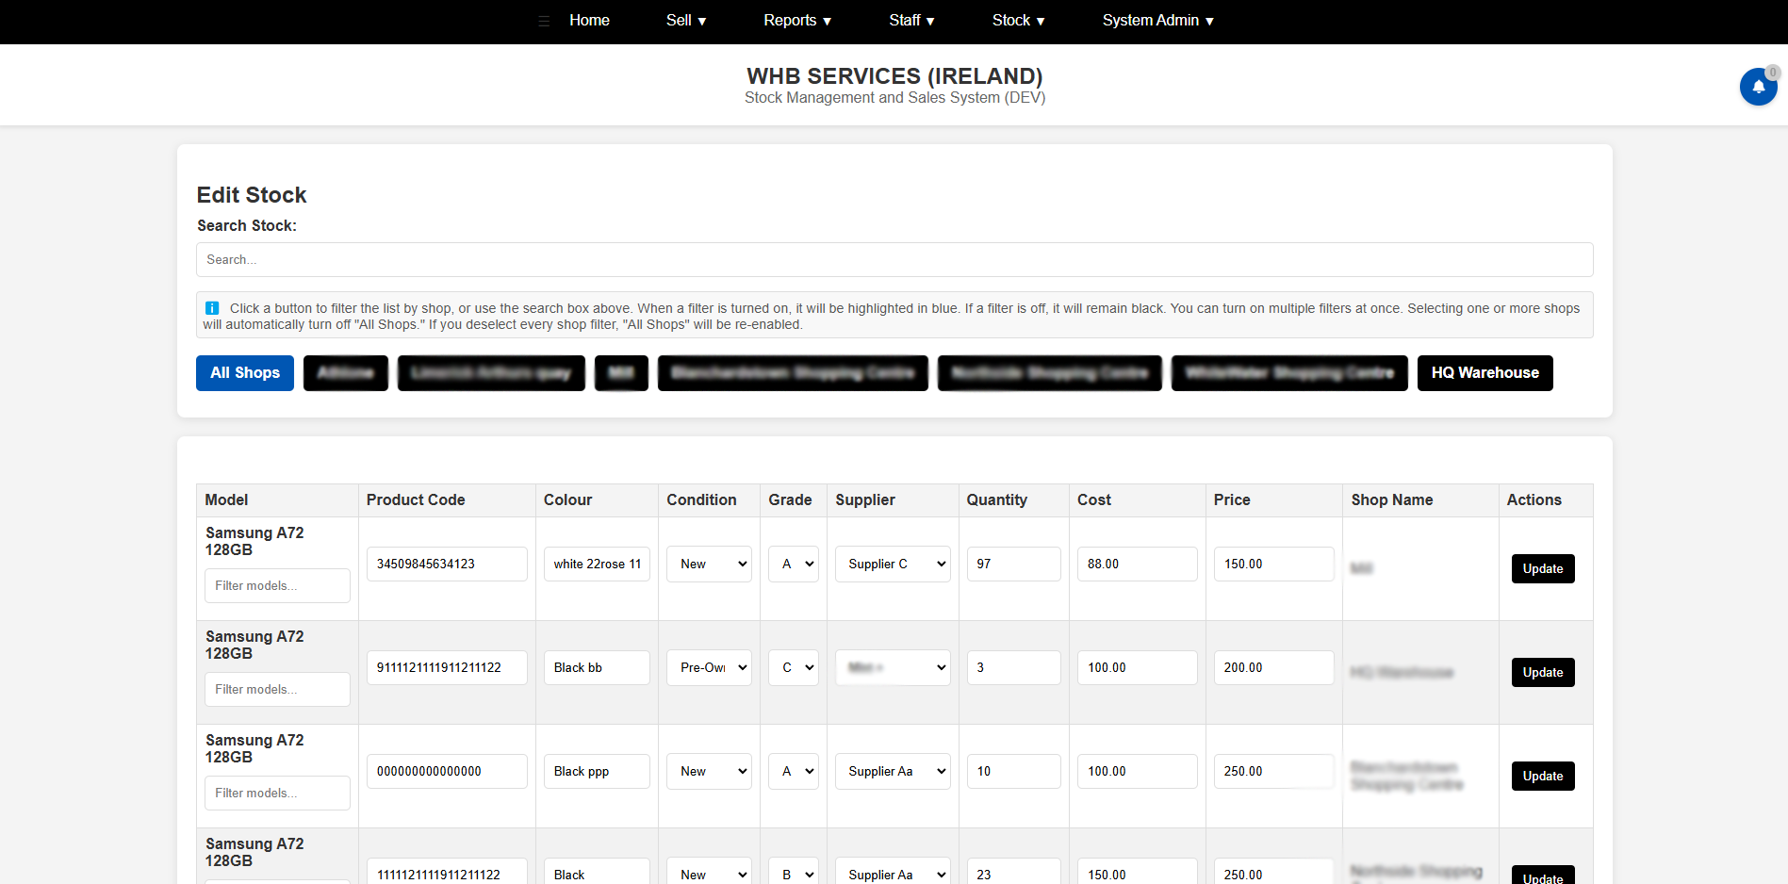
Task: Open Supplier C dropdown in first row
Action: coord(893,564)
